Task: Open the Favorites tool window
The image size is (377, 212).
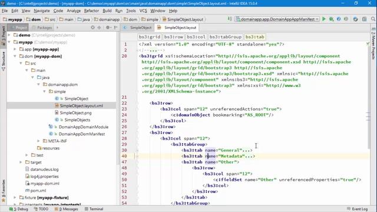Action: [4, 191]
